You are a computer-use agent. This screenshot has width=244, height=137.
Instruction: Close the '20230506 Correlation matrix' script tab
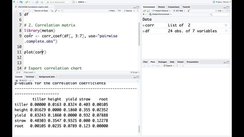[x=52, y=7]
